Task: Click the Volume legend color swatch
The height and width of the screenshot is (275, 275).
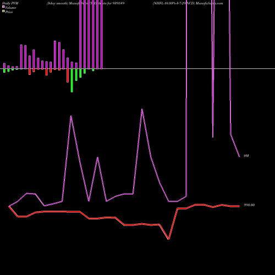Action: (x=3, y=7)
